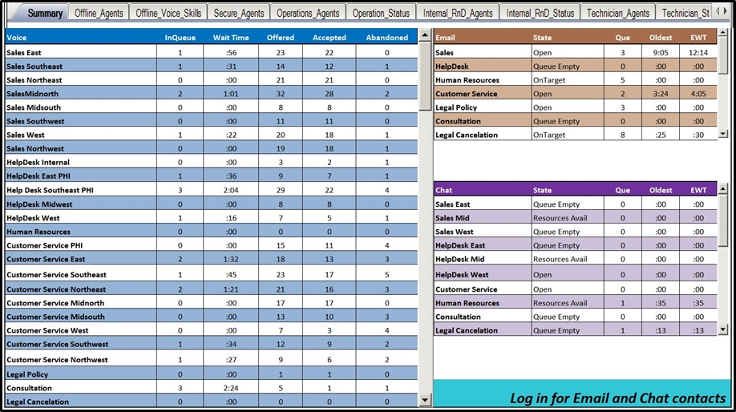Select the Customer Service email row
The height and width of the screenshot is (412, 736).
coord(576,93)
